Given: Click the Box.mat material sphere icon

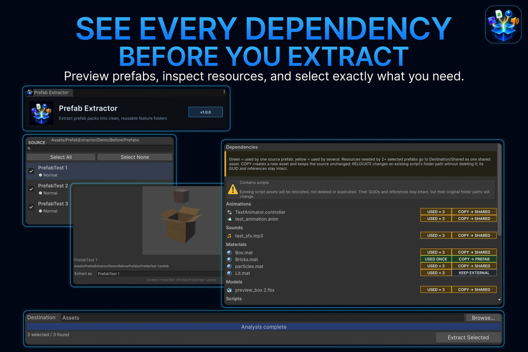Looking at the screenshot, I should click(229, 253).
